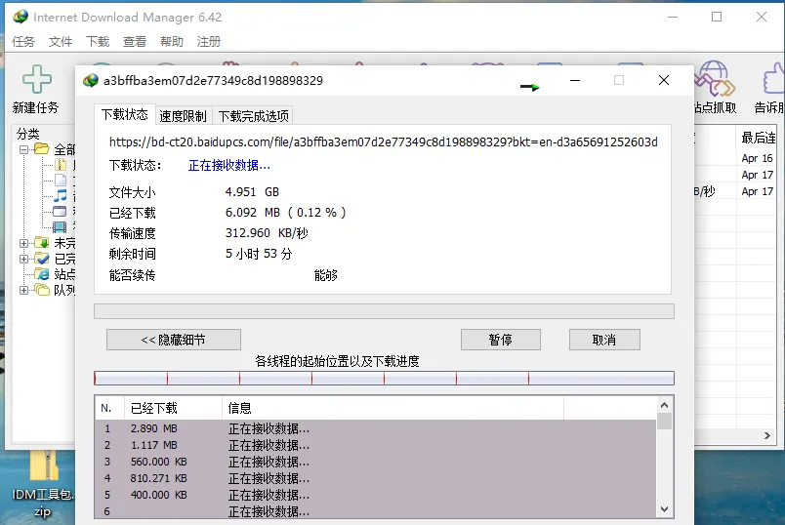Click the Apr 16 date cell in main list

tap(757, 158)
